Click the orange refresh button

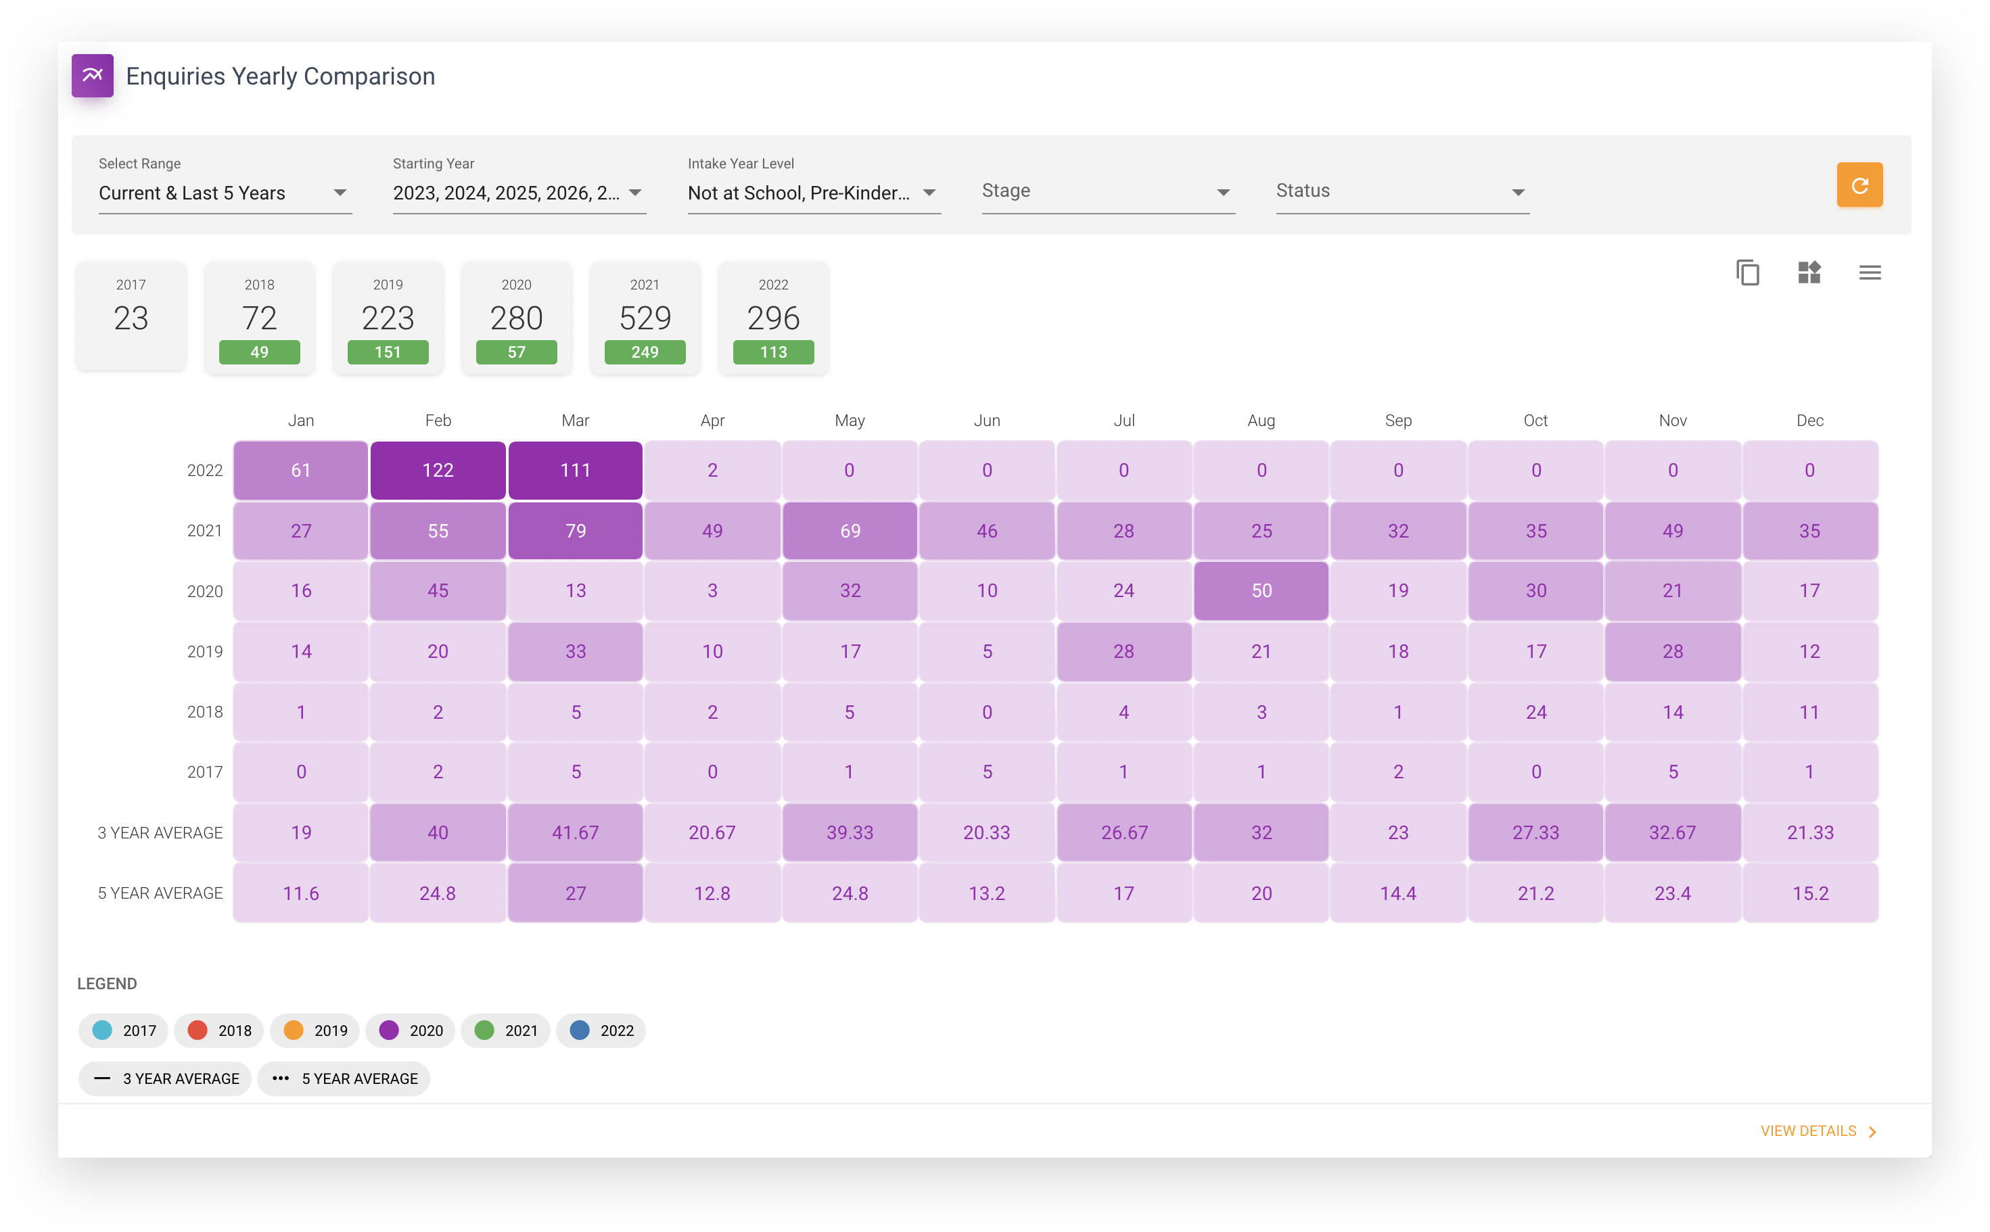[1859, 185]
